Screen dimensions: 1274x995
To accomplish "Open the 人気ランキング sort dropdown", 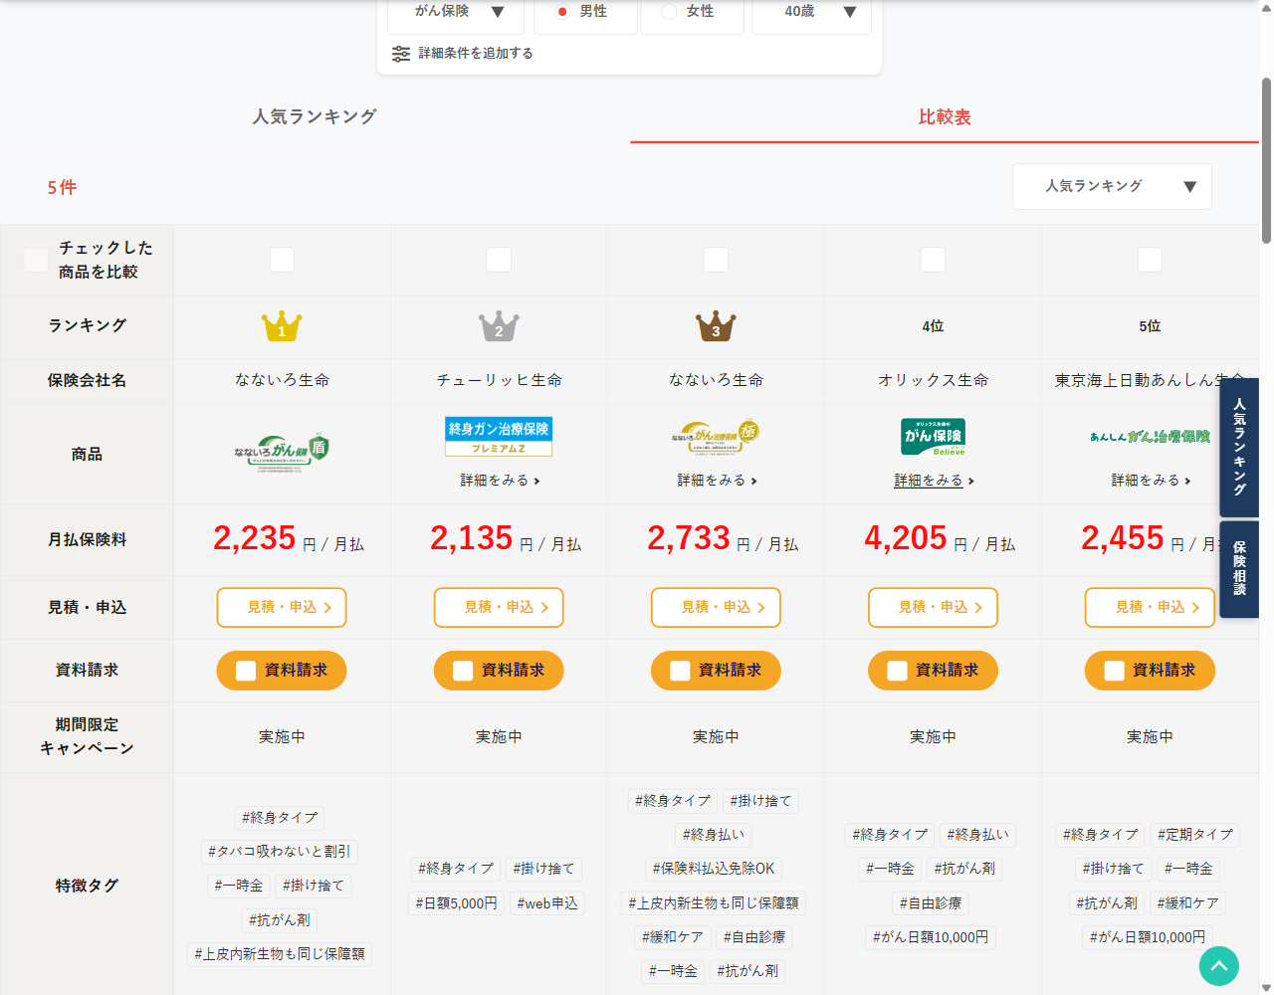I will click(1112, 186).
